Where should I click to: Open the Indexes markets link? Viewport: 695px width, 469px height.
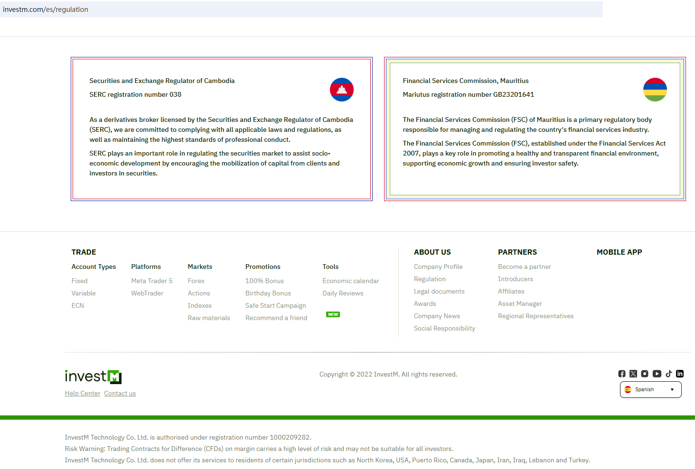coord(200,305)
